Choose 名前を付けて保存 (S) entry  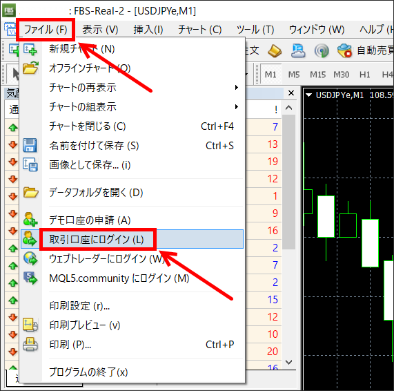point(132,146)
